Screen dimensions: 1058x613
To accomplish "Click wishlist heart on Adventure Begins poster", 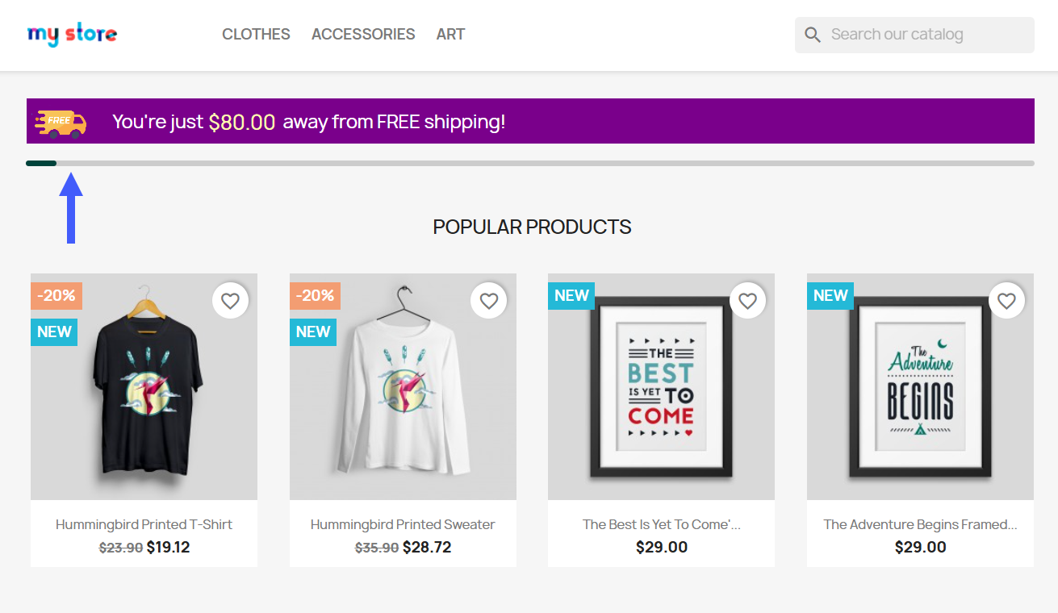I will coord(1006,301).
